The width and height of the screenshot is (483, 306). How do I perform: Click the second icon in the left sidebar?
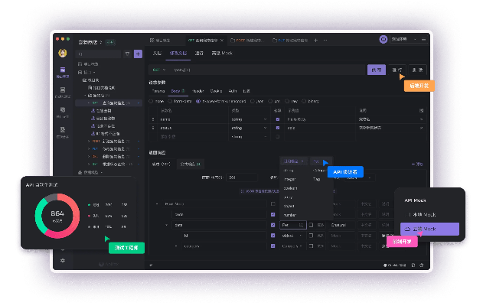[63, 91]
